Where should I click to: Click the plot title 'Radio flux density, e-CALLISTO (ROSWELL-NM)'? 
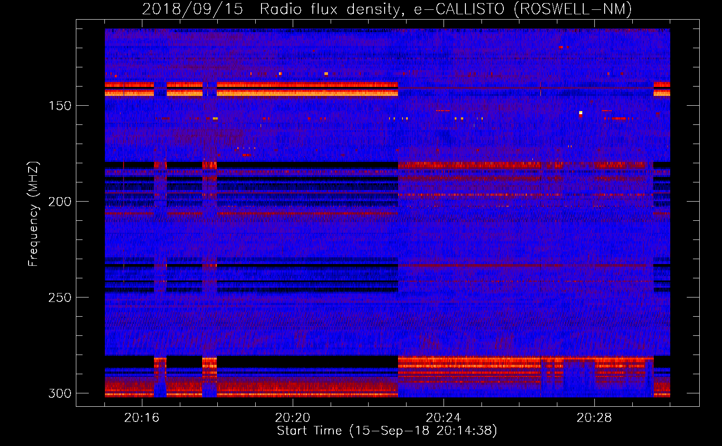coord(446,9)
